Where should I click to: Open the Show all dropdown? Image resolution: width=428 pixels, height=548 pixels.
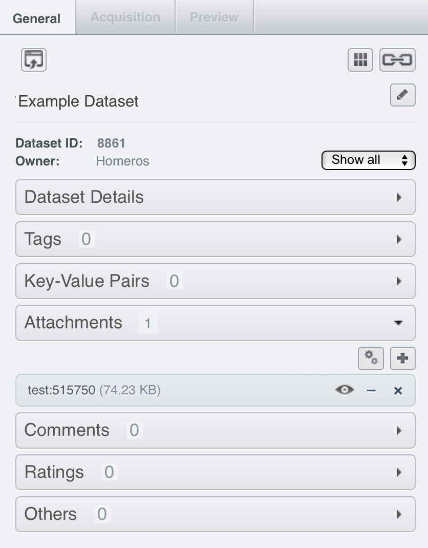[x=368, y=160]
